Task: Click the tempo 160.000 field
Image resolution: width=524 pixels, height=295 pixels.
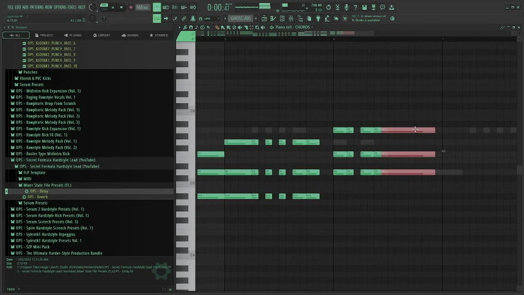Action: 142,7
